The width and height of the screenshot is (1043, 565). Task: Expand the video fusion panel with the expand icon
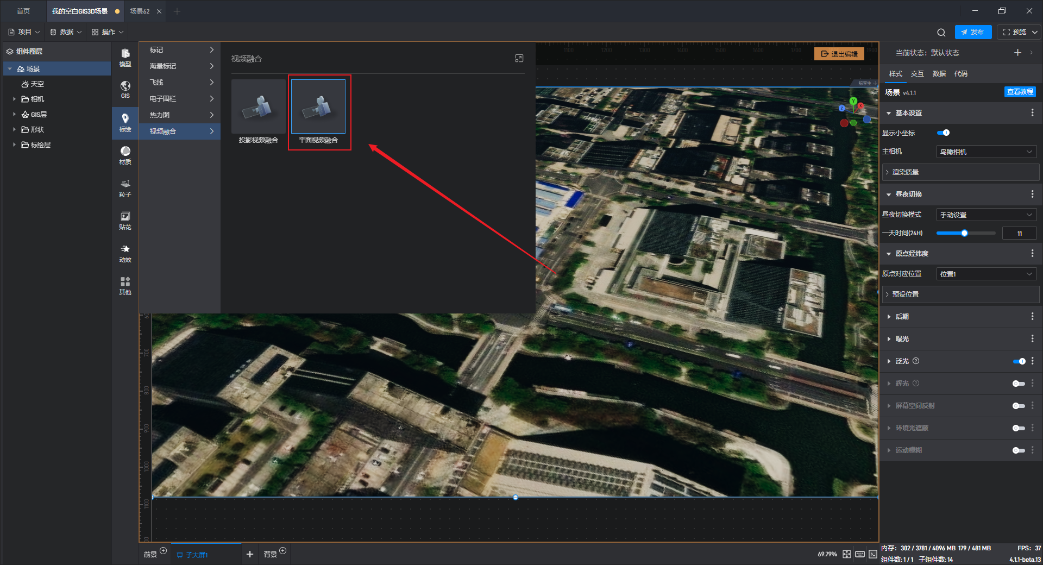coord(519,58)
